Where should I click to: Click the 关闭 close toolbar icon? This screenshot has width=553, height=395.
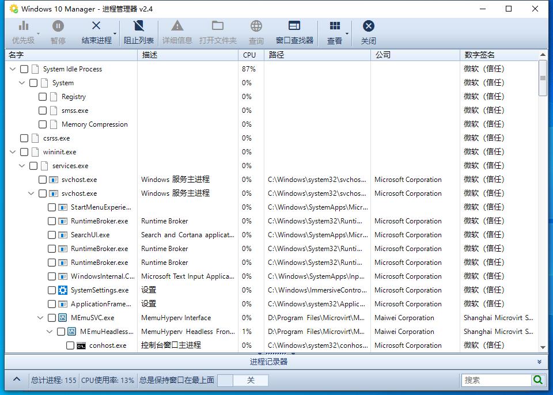click(368, 26)
